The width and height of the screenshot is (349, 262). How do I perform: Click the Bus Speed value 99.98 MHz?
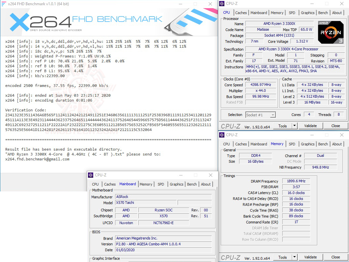point(261,96)
